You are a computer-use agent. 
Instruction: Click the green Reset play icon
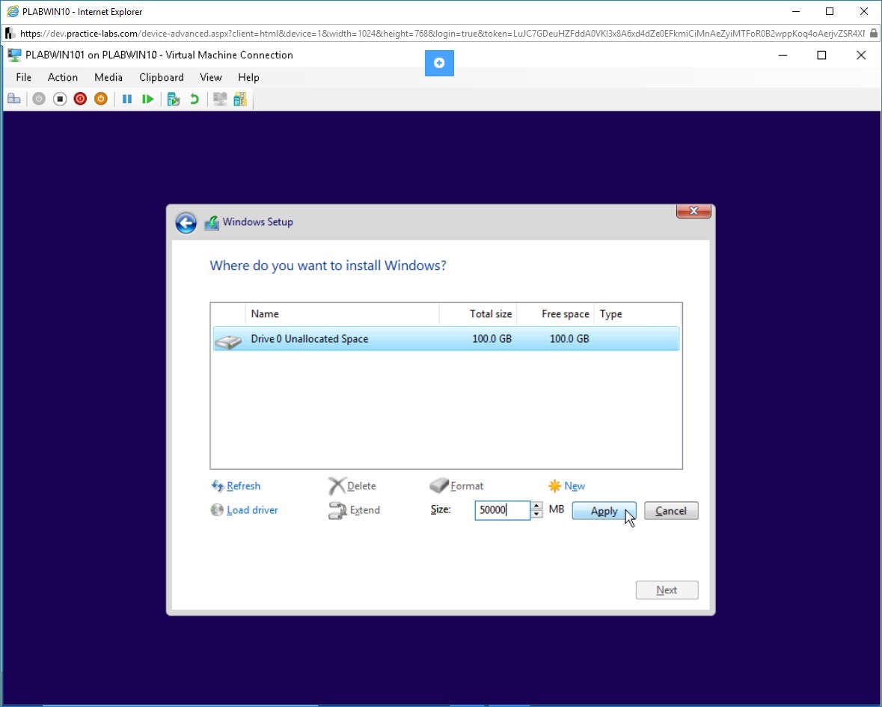(x=148, y=100)
